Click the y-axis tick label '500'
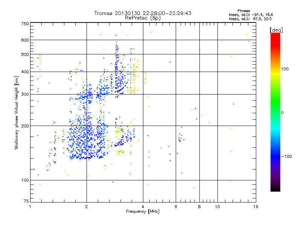Screen dimensions: 301x225 25,54
